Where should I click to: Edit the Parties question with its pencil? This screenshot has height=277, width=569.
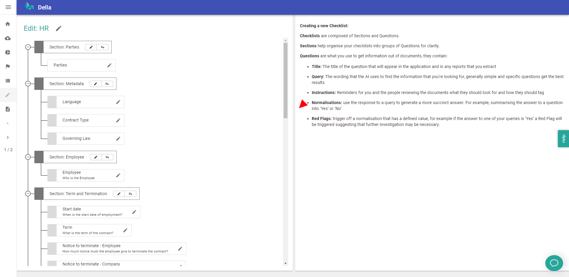(109, 65)
